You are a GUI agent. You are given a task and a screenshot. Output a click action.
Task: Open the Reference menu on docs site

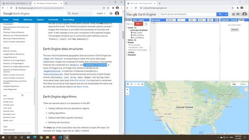[28, 20]
